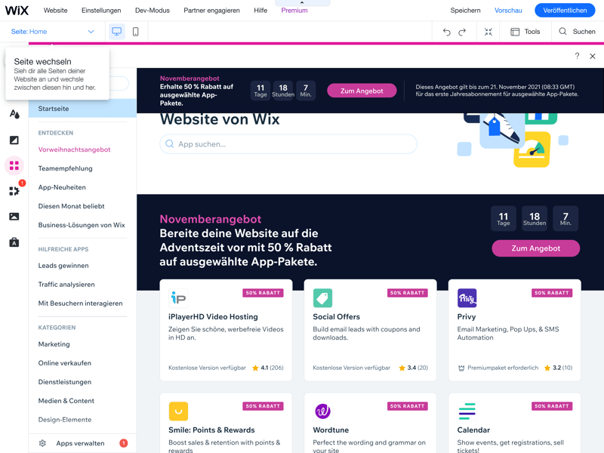Click the 4.1 (206) rating on iPlayerHD
This screenshot has height=453, width=604.
point(268,368)
